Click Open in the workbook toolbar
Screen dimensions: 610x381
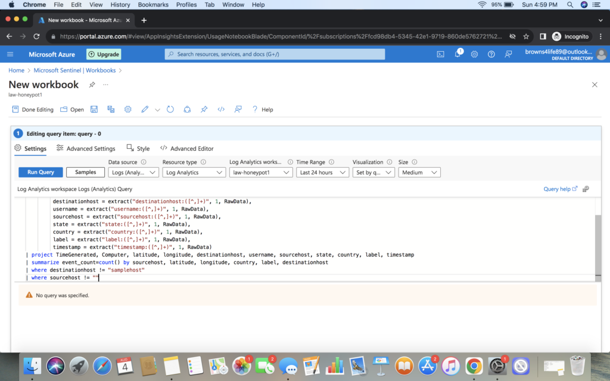(x=72, y=110)
